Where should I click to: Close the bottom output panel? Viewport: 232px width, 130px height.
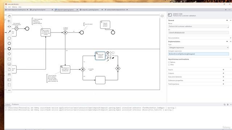[x=231, y=104]
